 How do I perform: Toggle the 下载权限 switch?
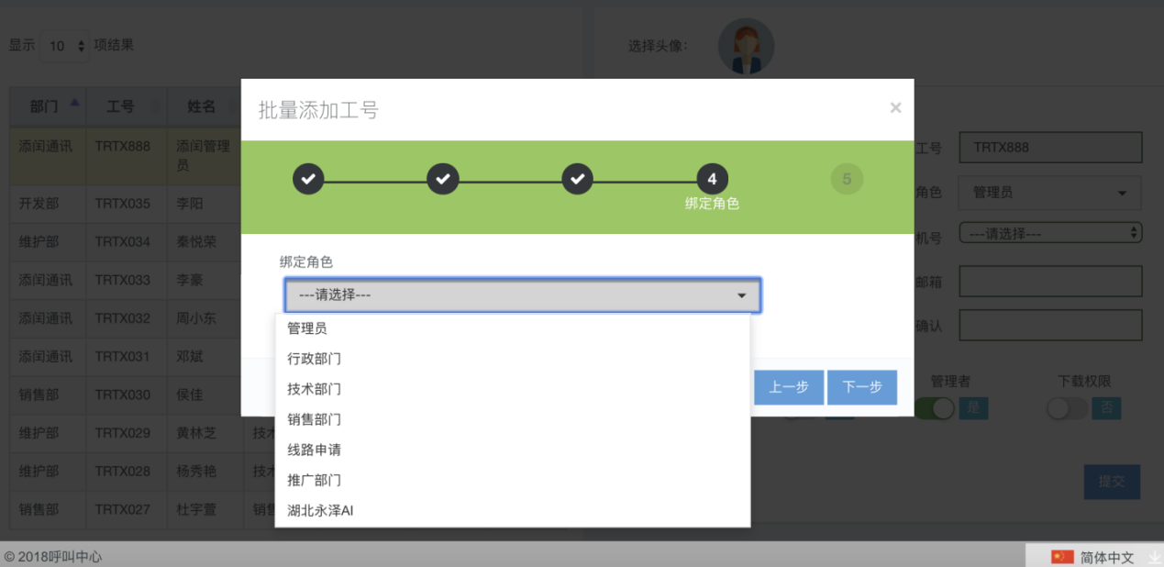click(1067, 408)
